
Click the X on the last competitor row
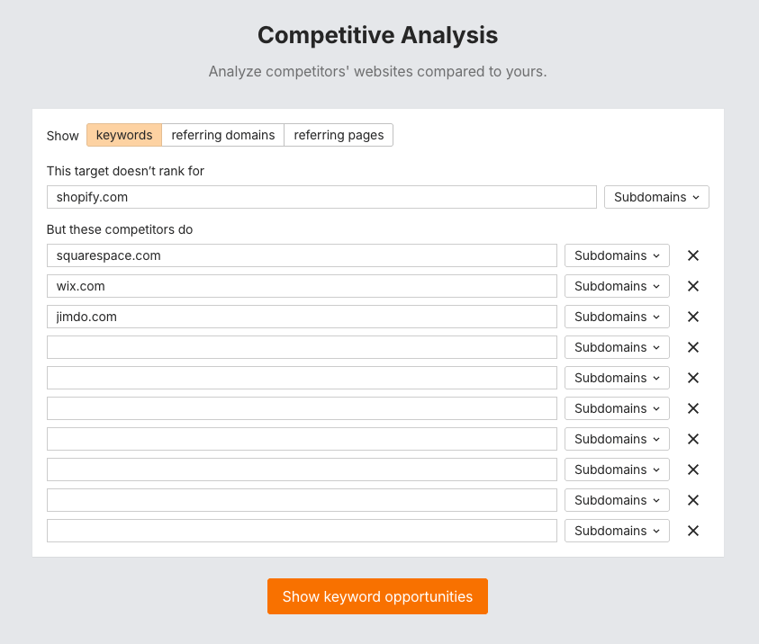tap(692, 531)
